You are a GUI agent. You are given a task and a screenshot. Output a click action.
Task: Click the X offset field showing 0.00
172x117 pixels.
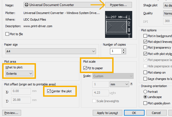(x=21, y=91)
